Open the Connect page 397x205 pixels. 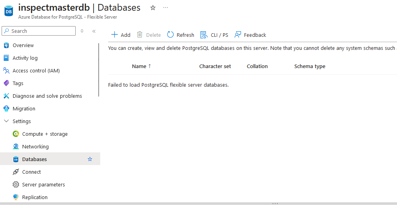[x=31, y=172]
